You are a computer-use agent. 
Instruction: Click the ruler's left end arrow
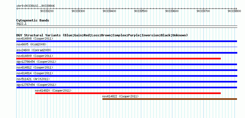pos(17,9)
